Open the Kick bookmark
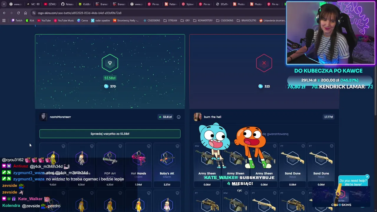This screenshot has height=212, width=377. click(30, 21)
